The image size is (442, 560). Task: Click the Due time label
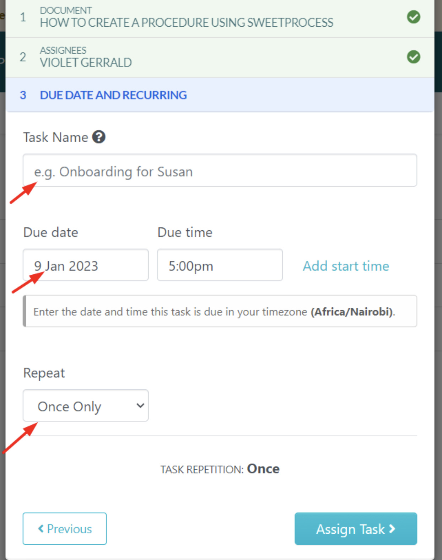[x=185, y=232]
